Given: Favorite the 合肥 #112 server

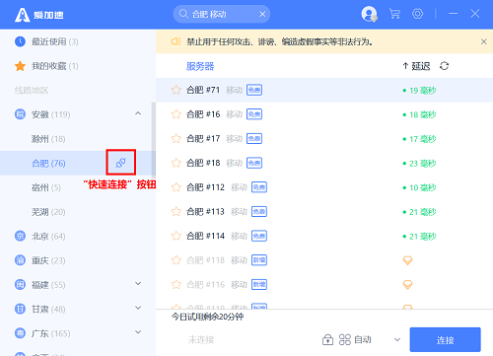Looking at the screenshot, I should tap(176, 187).
